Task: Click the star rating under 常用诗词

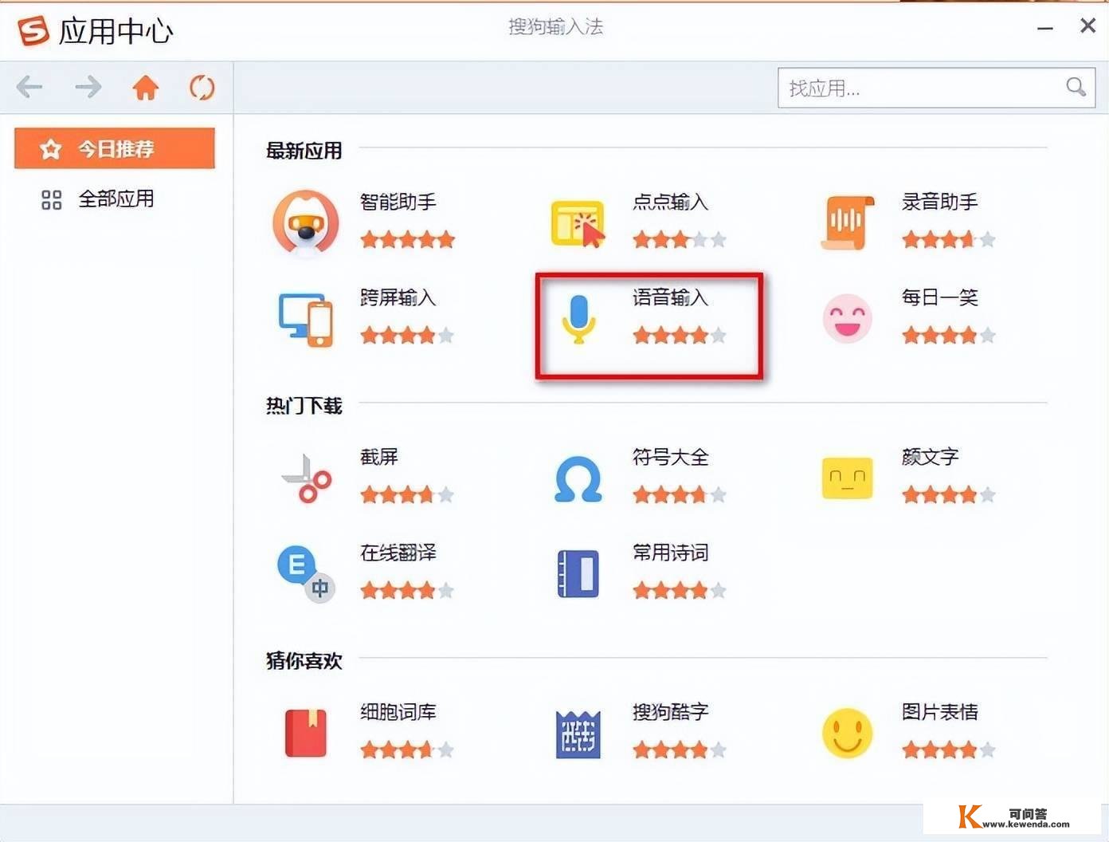Action: 680,590
